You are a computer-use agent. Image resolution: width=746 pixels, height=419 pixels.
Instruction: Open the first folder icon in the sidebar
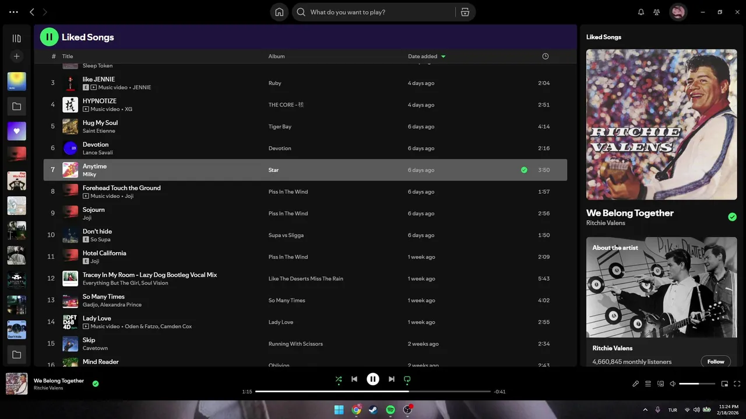(x=16, y=106)
